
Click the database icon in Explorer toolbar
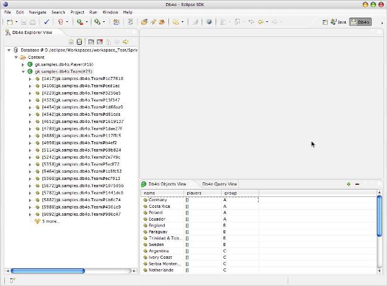click(79, 42)
